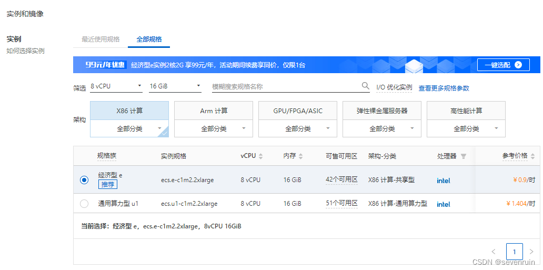543x270 pixels.
Task: Open the 16 GiB memory dropdown
Action: tap(175, 86)
